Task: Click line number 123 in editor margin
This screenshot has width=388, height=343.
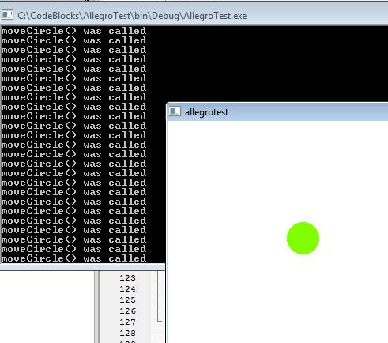Action: (127, 277)
